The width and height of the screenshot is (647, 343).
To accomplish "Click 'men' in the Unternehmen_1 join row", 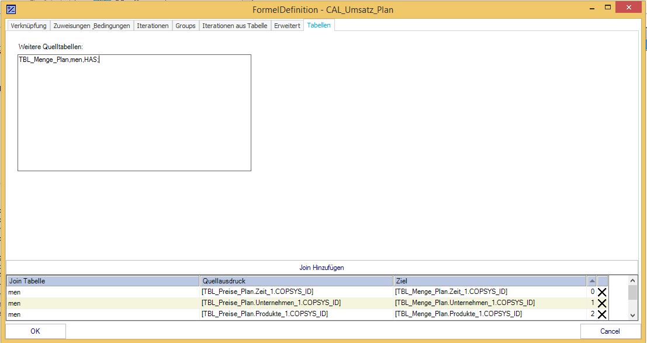I will [15, 303].
